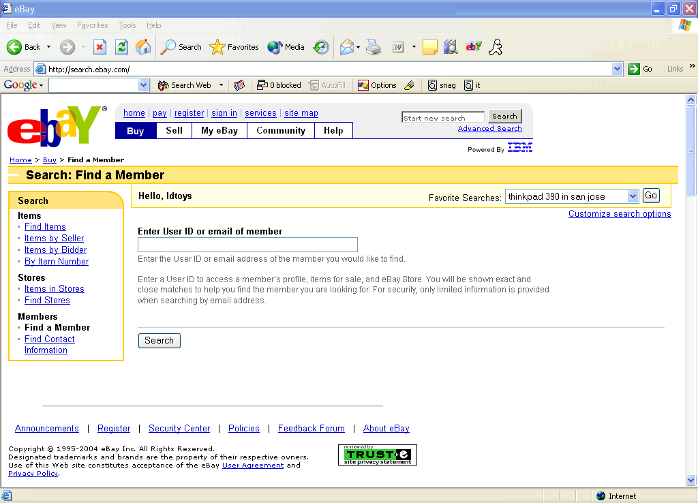Click the browser Back arrow icon
The image size is (698, 503).
point(14,47)
